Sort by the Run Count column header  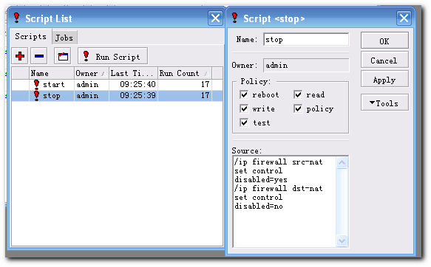coord(185,73)
